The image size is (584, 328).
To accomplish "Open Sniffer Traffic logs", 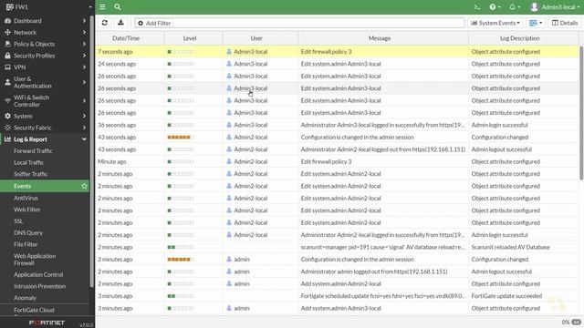I will [x=30, y=174].
